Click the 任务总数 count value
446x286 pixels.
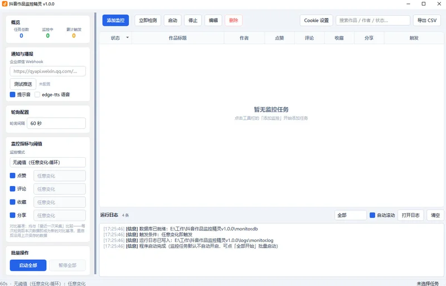[x=21, y=36]
